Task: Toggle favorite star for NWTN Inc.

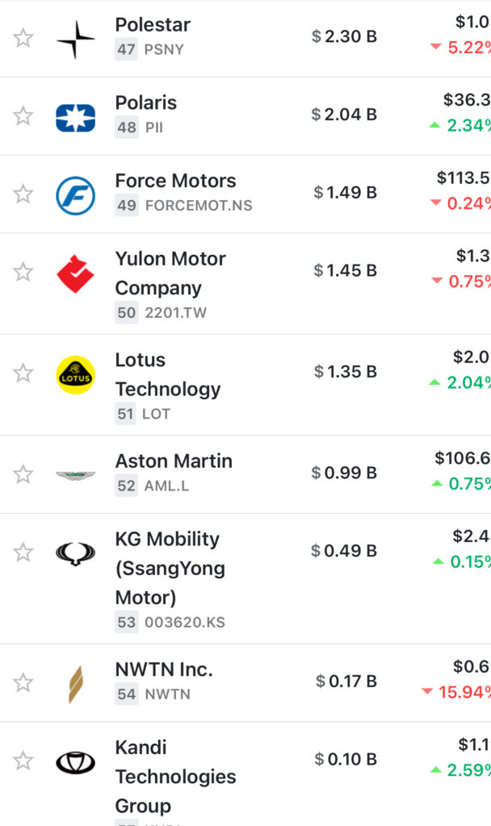Action: tap(23, 683)
